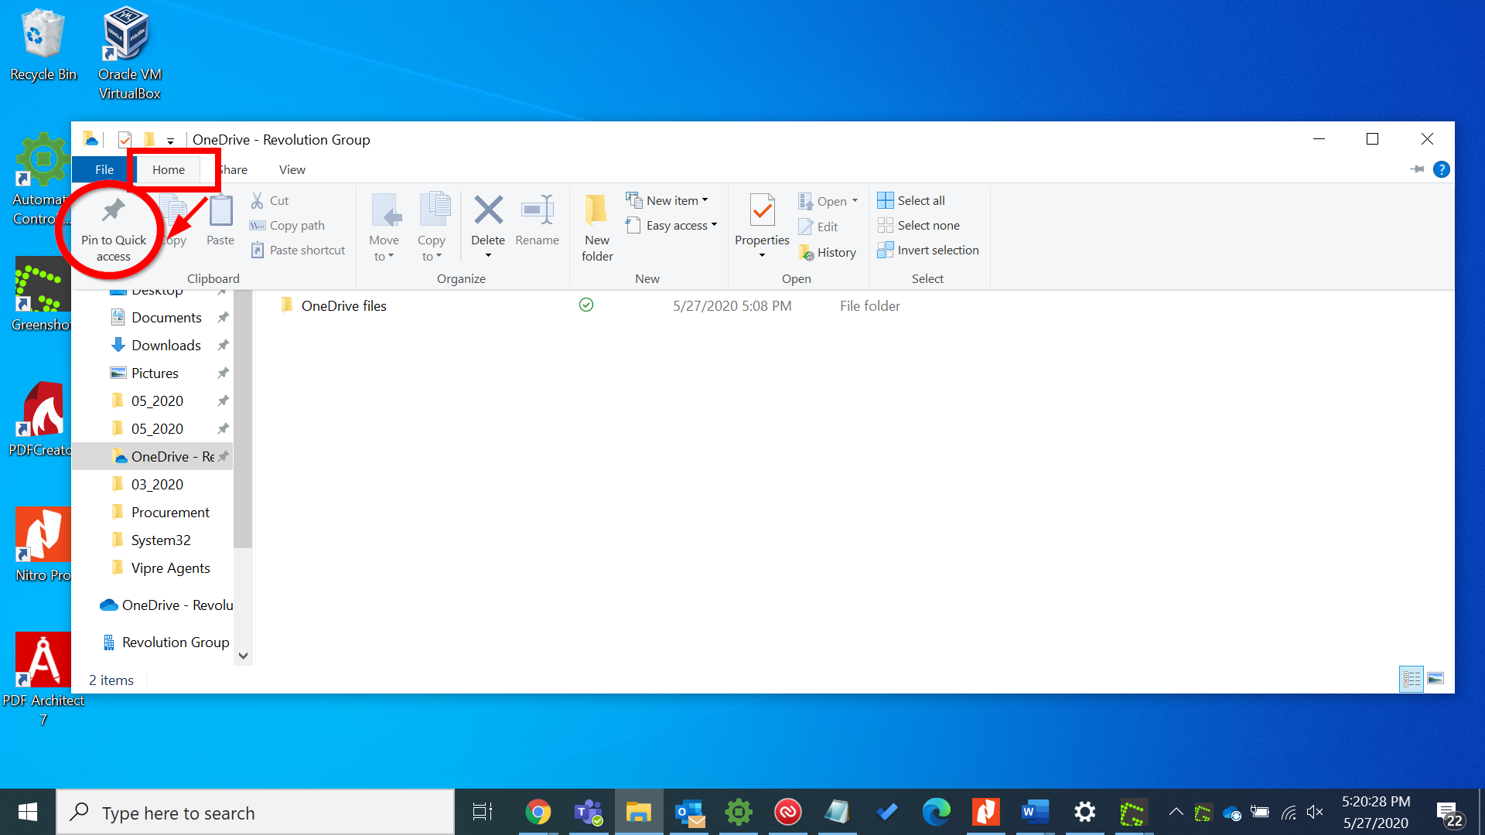Expand Customize Quick Access Toolbar dropdown
The height and width of the screenshot is (835, 1485).
(x=170, y=141)
